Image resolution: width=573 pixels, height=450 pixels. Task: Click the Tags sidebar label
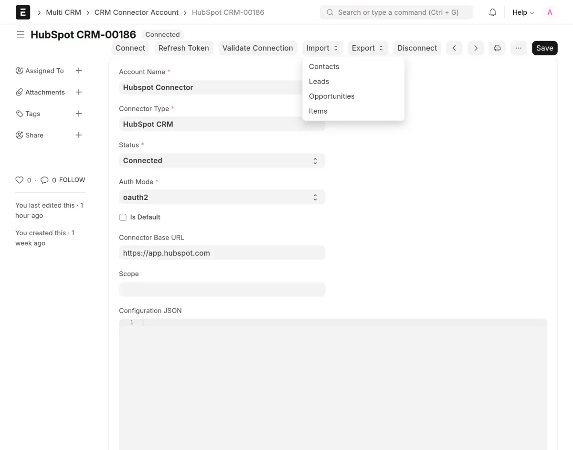click(x=33, y=114)
